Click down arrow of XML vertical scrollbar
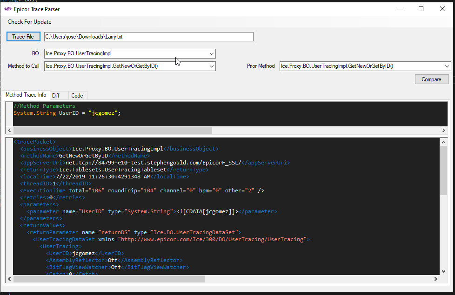 [443, 271]
